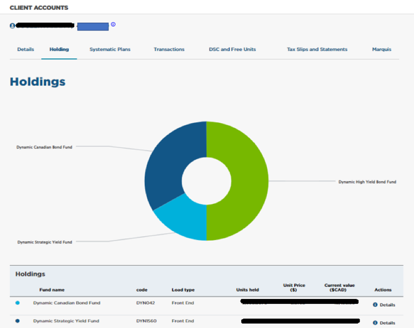Click Dynamic Strategic Yield Fund name in table
This screenshot has height=328, width=414.
click(x=66, y=321)
